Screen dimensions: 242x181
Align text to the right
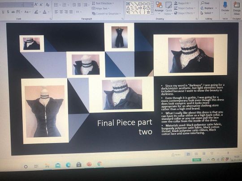coord(66,12)
